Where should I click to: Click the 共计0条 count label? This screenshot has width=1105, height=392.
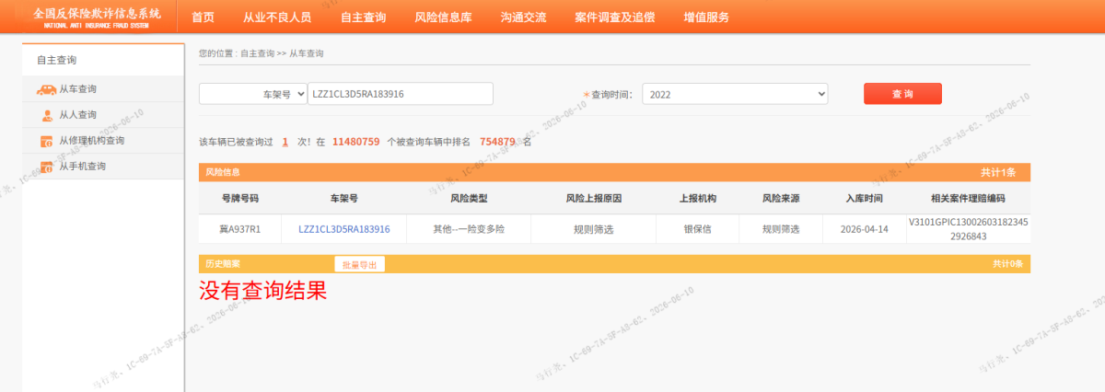coord(1007,264)
